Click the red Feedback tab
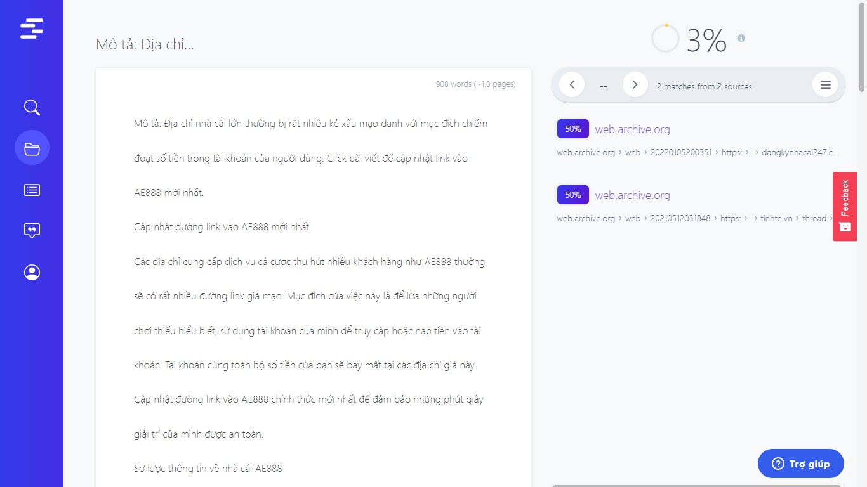 [x=845, y=206]
